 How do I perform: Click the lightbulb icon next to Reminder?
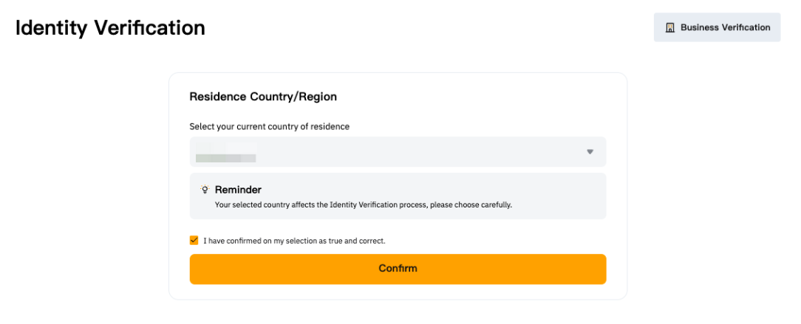point(205,190)
